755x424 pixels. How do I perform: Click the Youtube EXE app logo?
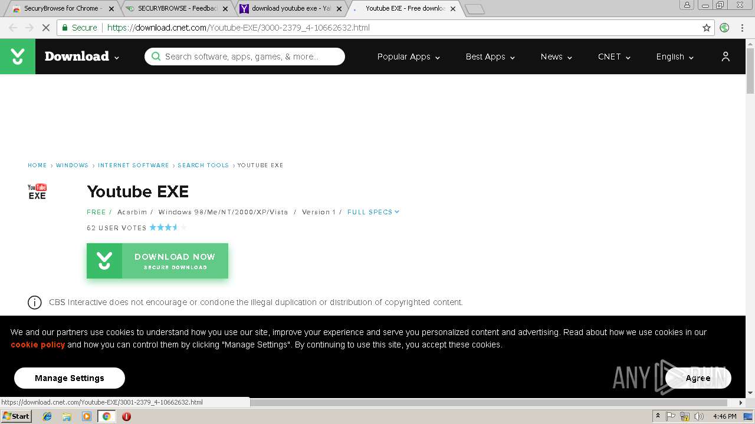click(x=37, y=191)
